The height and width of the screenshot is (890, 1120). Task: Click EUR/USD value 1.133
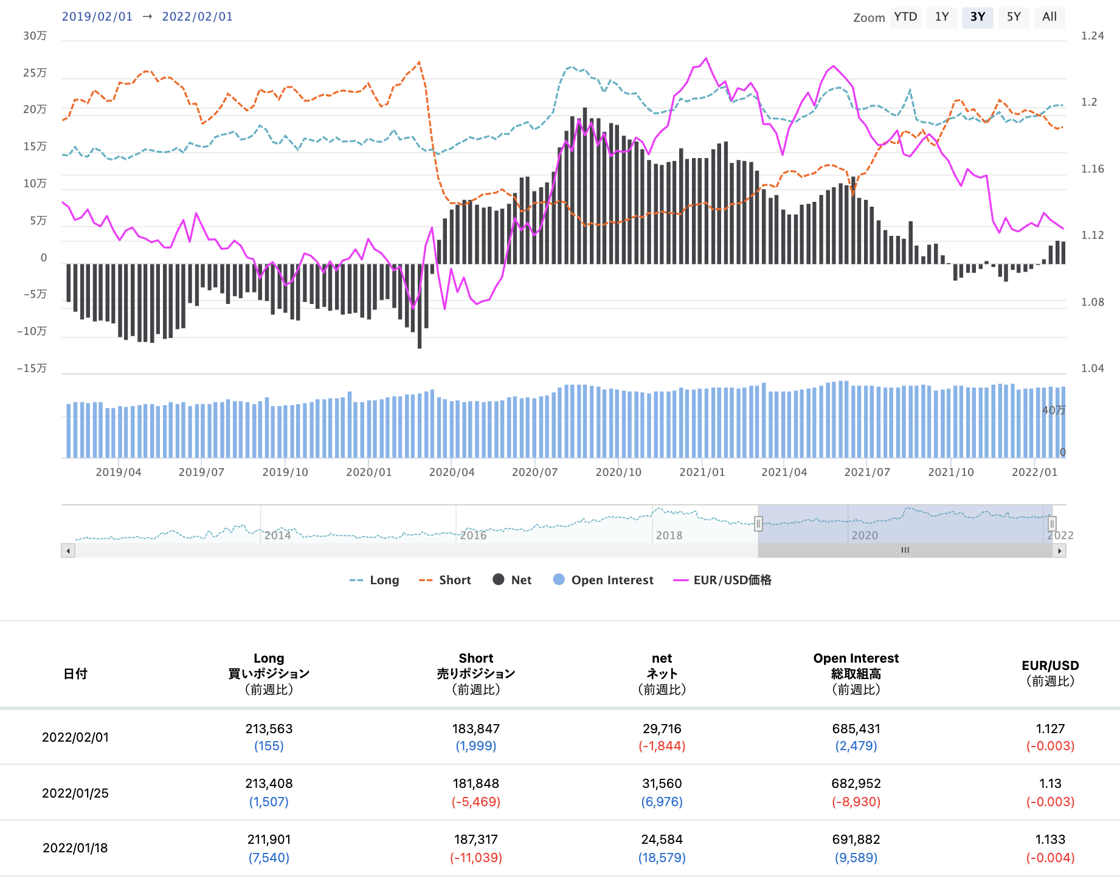1050,840
